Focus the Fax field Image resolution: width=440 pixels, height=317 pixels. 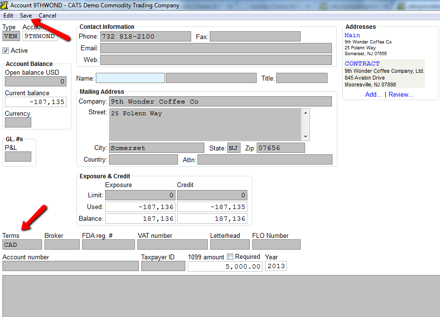(255, 37)
